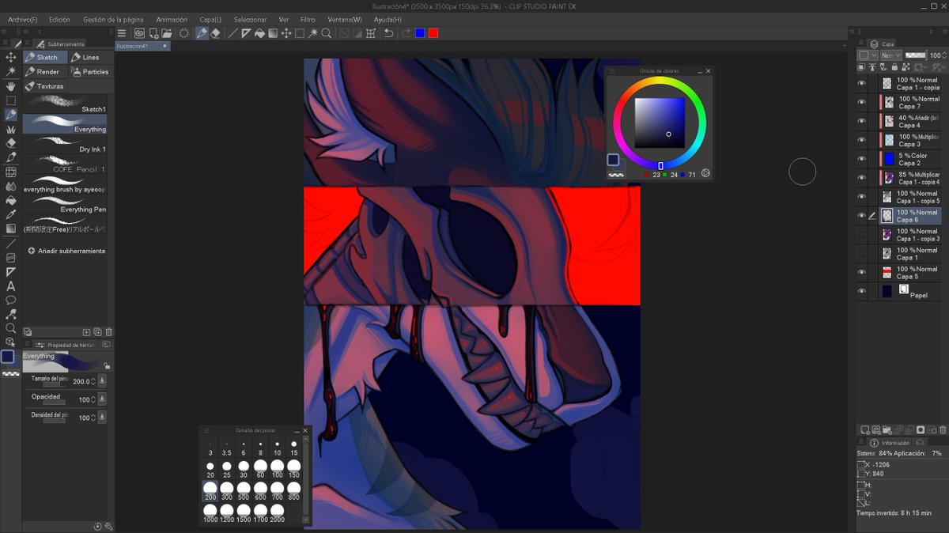
Task: Click the eraser icon in command bar
Action: (x=215, y=33)
